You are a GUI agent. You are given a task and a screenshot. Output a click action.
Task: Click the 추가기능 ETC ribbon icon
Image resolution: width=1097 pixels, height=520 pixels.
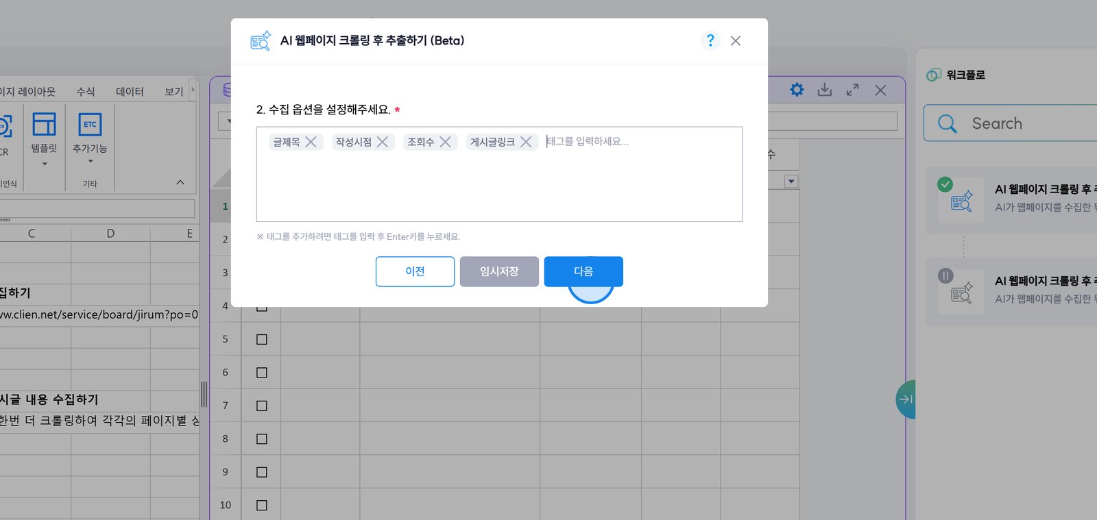(x=90, y=125)
